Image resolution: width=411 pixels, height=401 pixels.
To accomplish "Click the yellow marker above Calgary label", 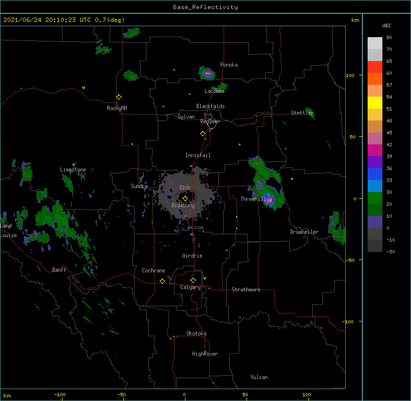I will (193, 281).
